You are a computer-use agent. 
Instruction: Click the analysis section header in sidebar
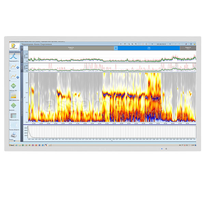14,52
